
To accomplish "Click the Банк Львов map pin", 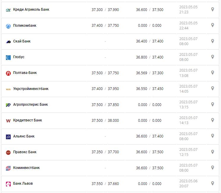I will point(212,183).
